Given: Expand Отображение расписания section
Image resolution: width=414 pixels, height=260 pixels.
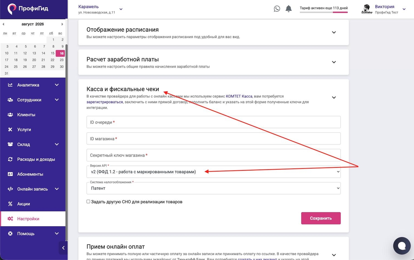Looking at the screenshot, I should (x=334, y=32).
